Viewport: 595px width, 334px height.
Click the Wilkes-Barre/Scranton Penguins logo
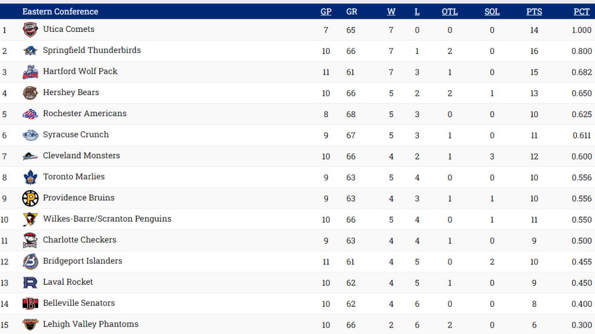(30, 219)
